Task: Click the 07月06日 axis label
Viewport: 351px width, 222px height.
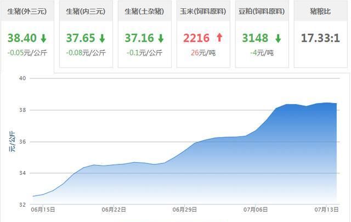Action: tap(256, 210)
